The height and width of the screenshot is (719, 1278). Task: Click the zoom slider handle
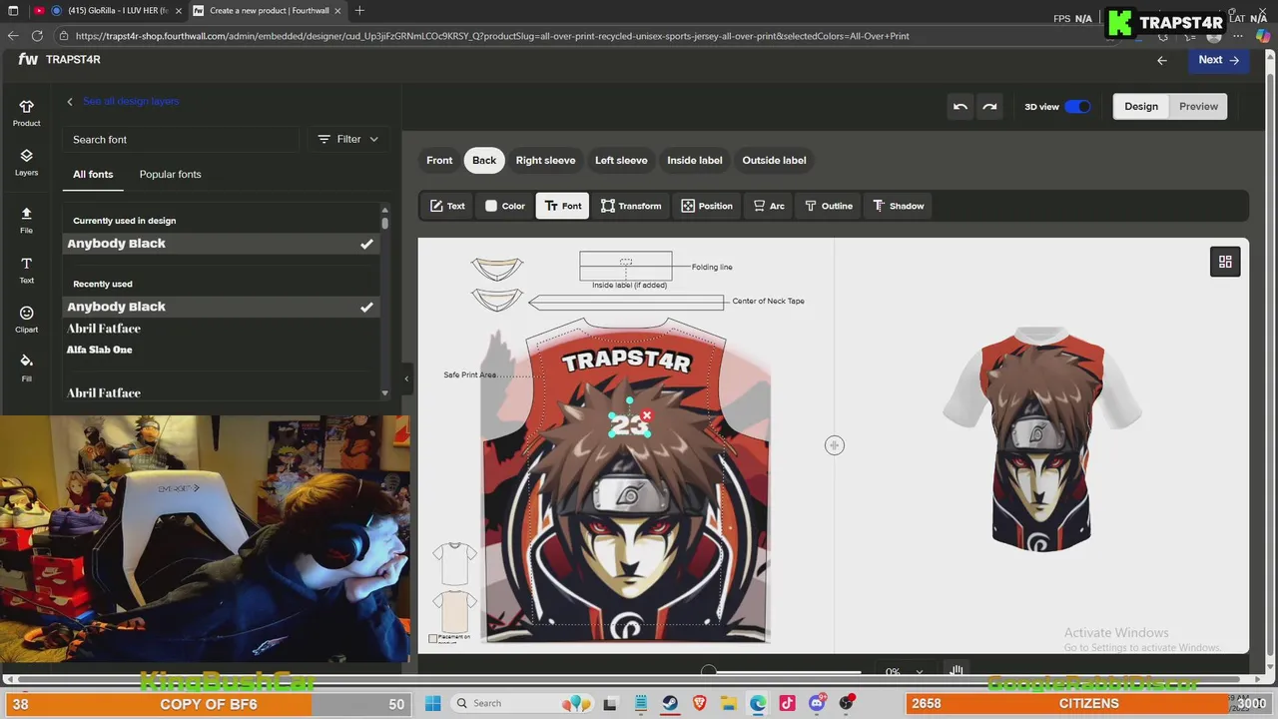pos(709,672)
